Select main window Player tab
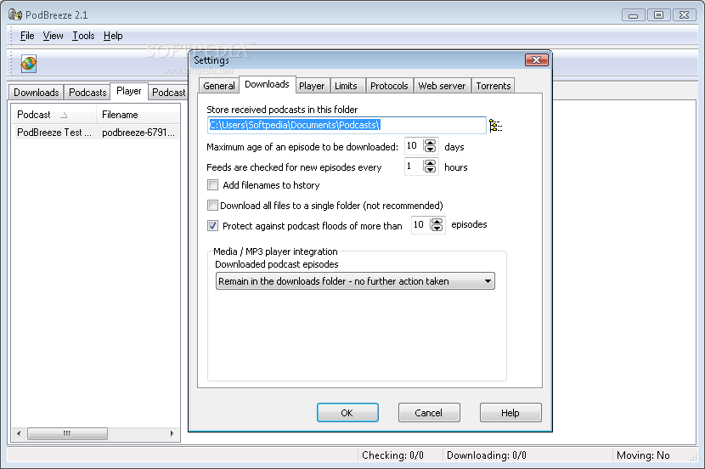Screen dimensions: 705x469 [129, 91]
